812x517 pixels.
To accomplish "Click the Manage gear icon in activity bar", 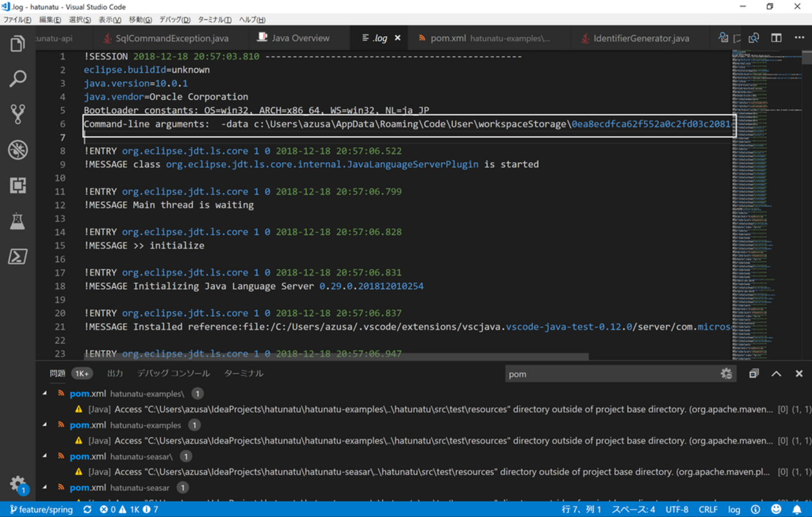I will click(17, 483).
